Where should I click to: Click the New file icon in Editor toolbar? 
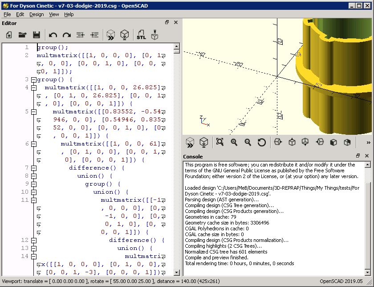[9, 35]
